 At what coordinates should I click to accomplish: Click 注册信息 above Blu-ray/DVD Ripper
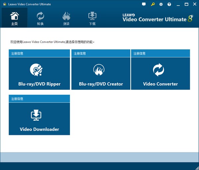[17, 53]
